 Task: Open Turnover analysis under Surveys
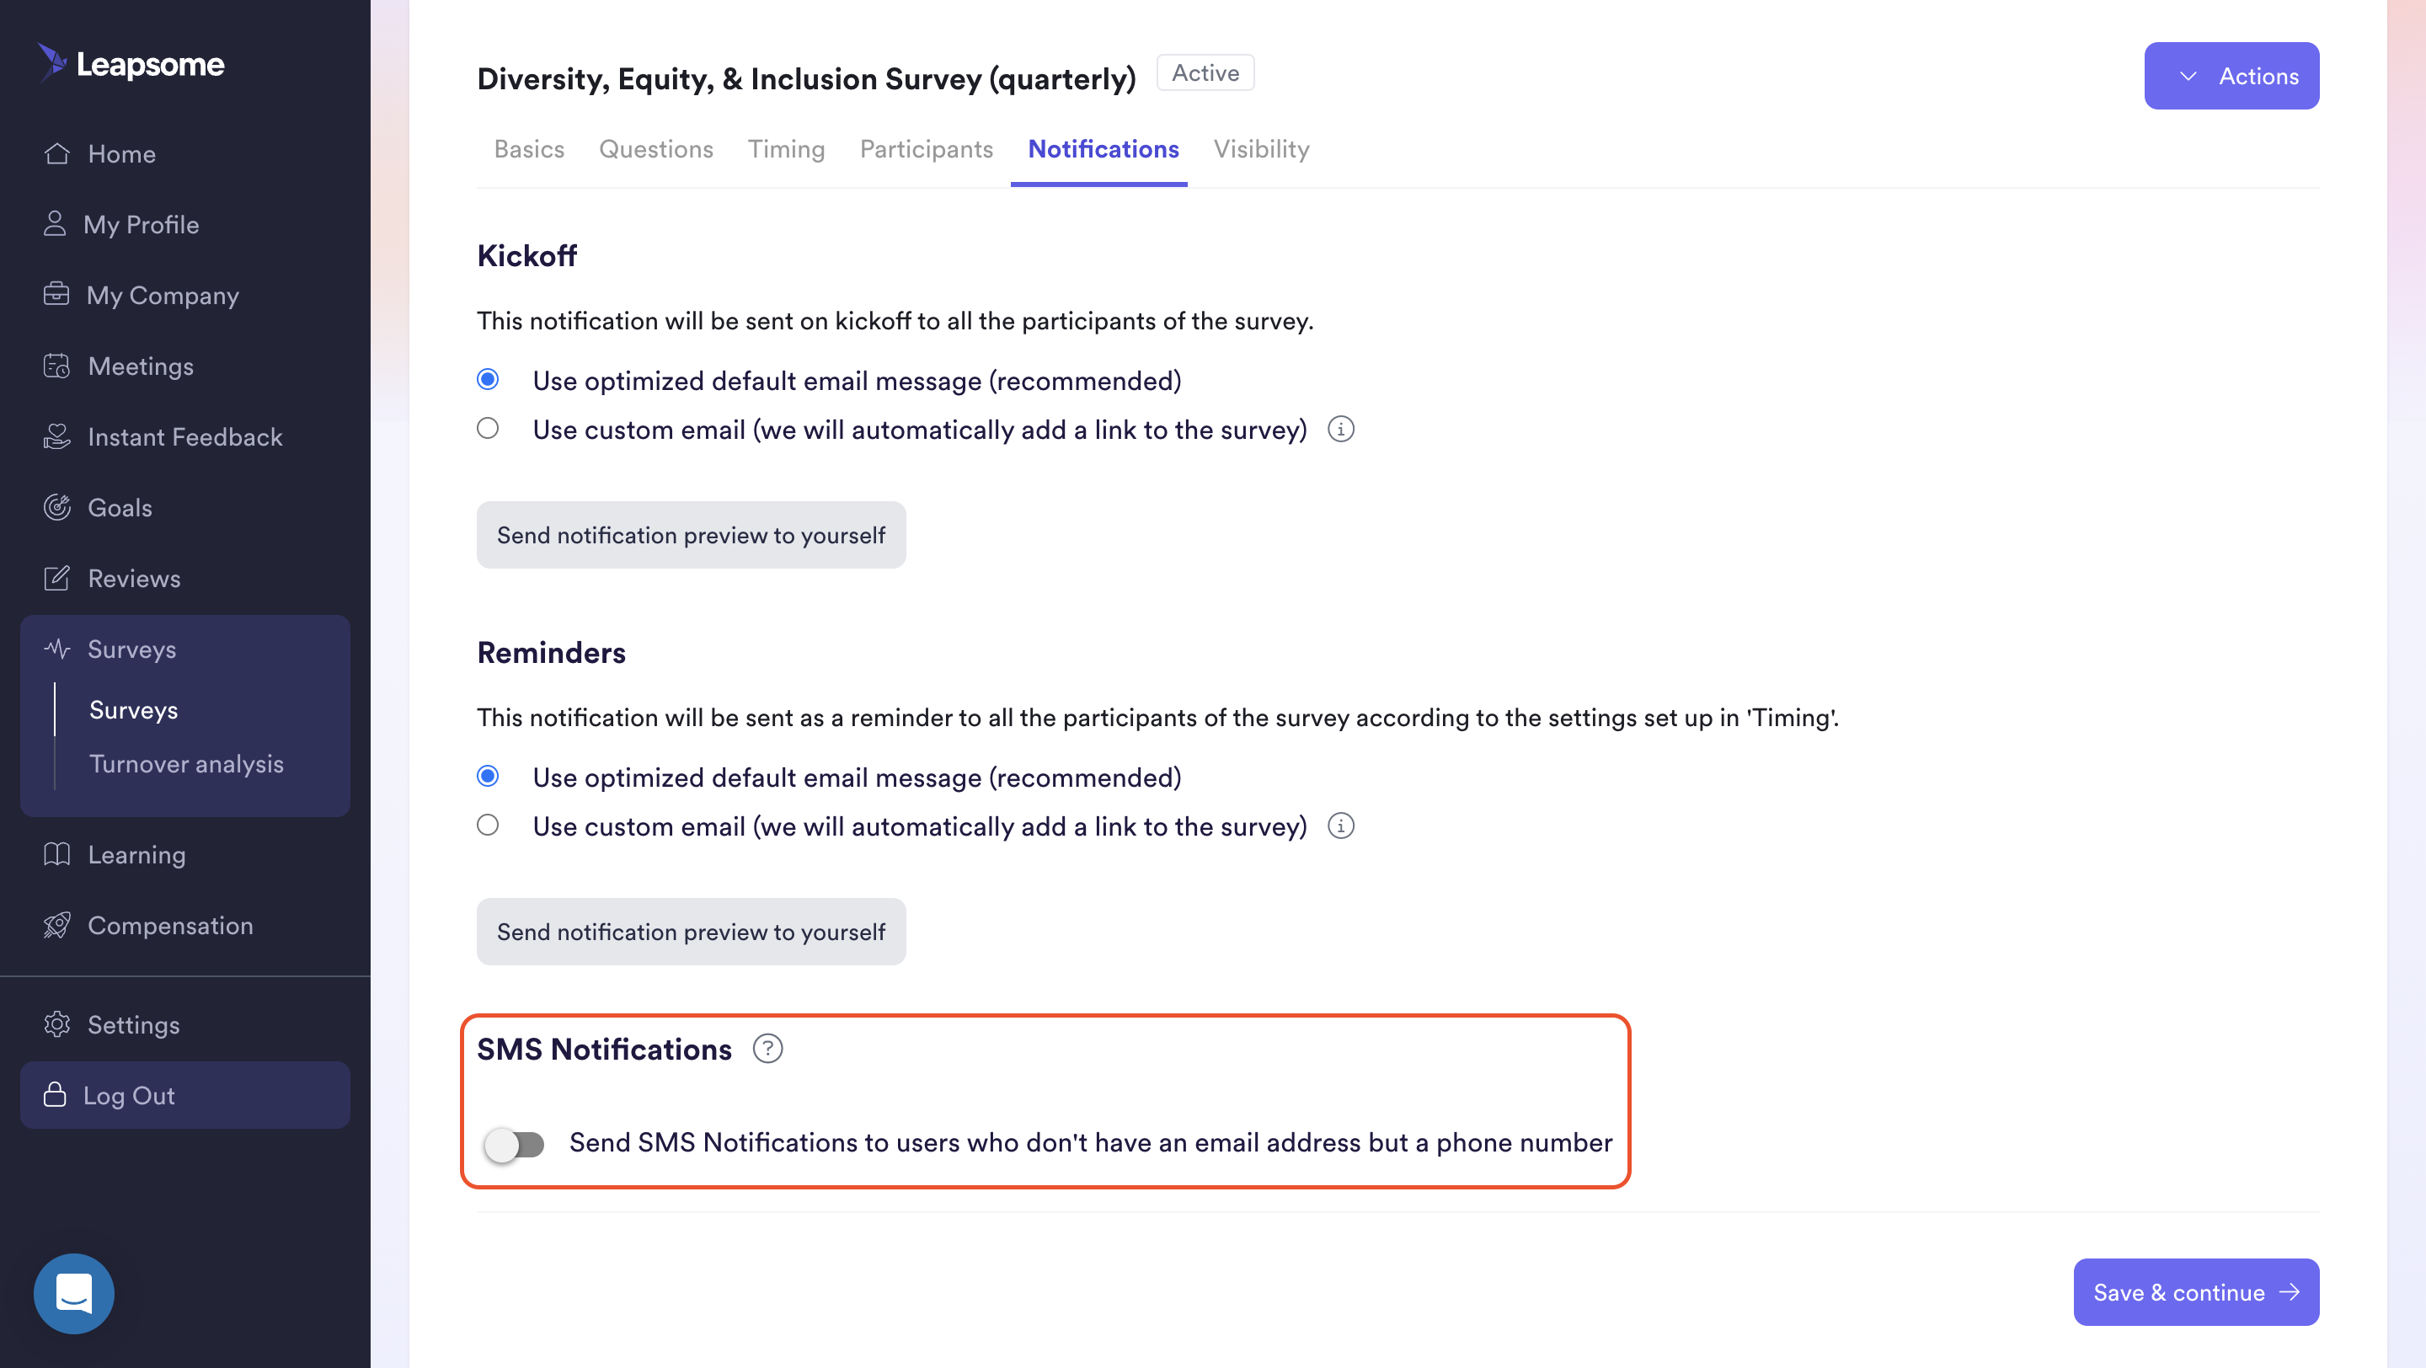[186, 763]
